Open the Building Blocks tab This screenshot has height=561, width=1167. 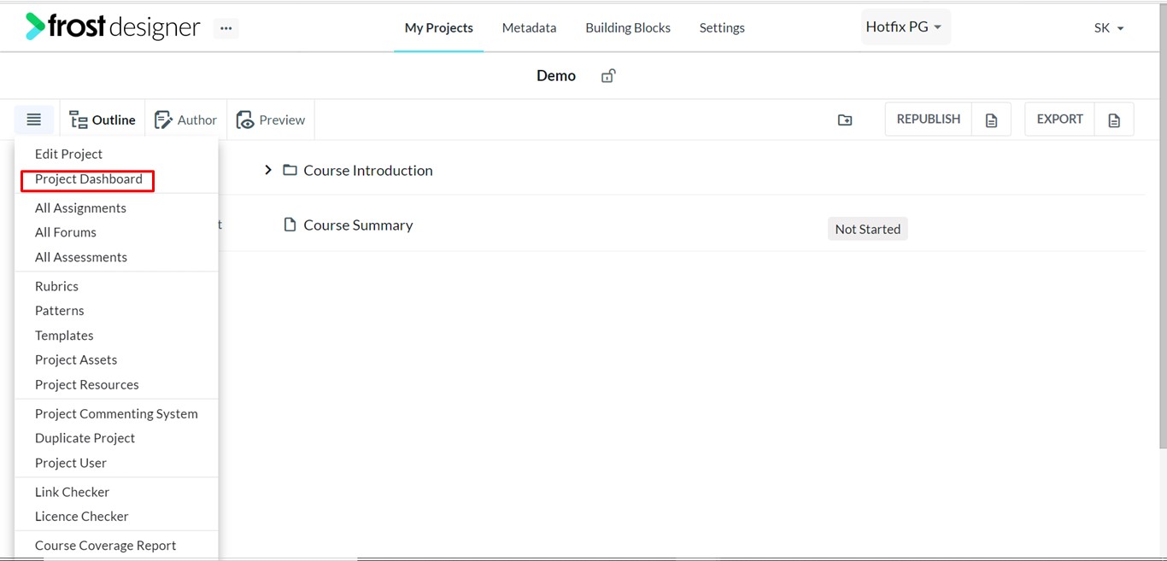point(628,28)
